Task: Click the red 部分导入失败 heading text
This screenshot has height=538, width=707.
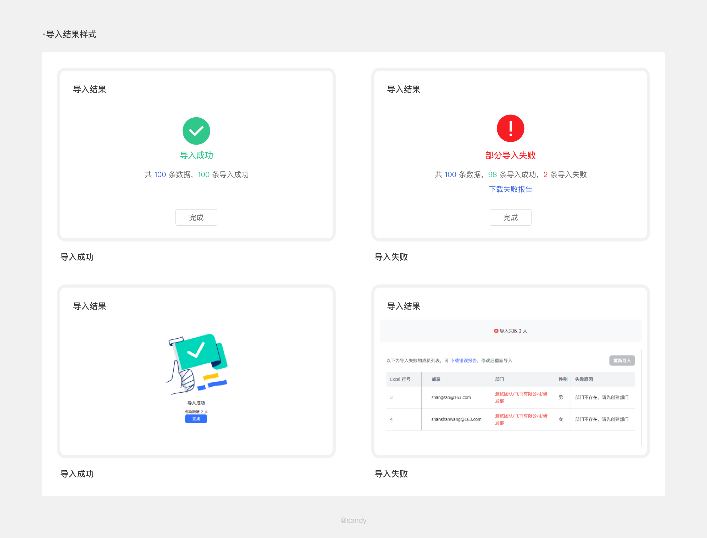Action: [x=510, y=155]
